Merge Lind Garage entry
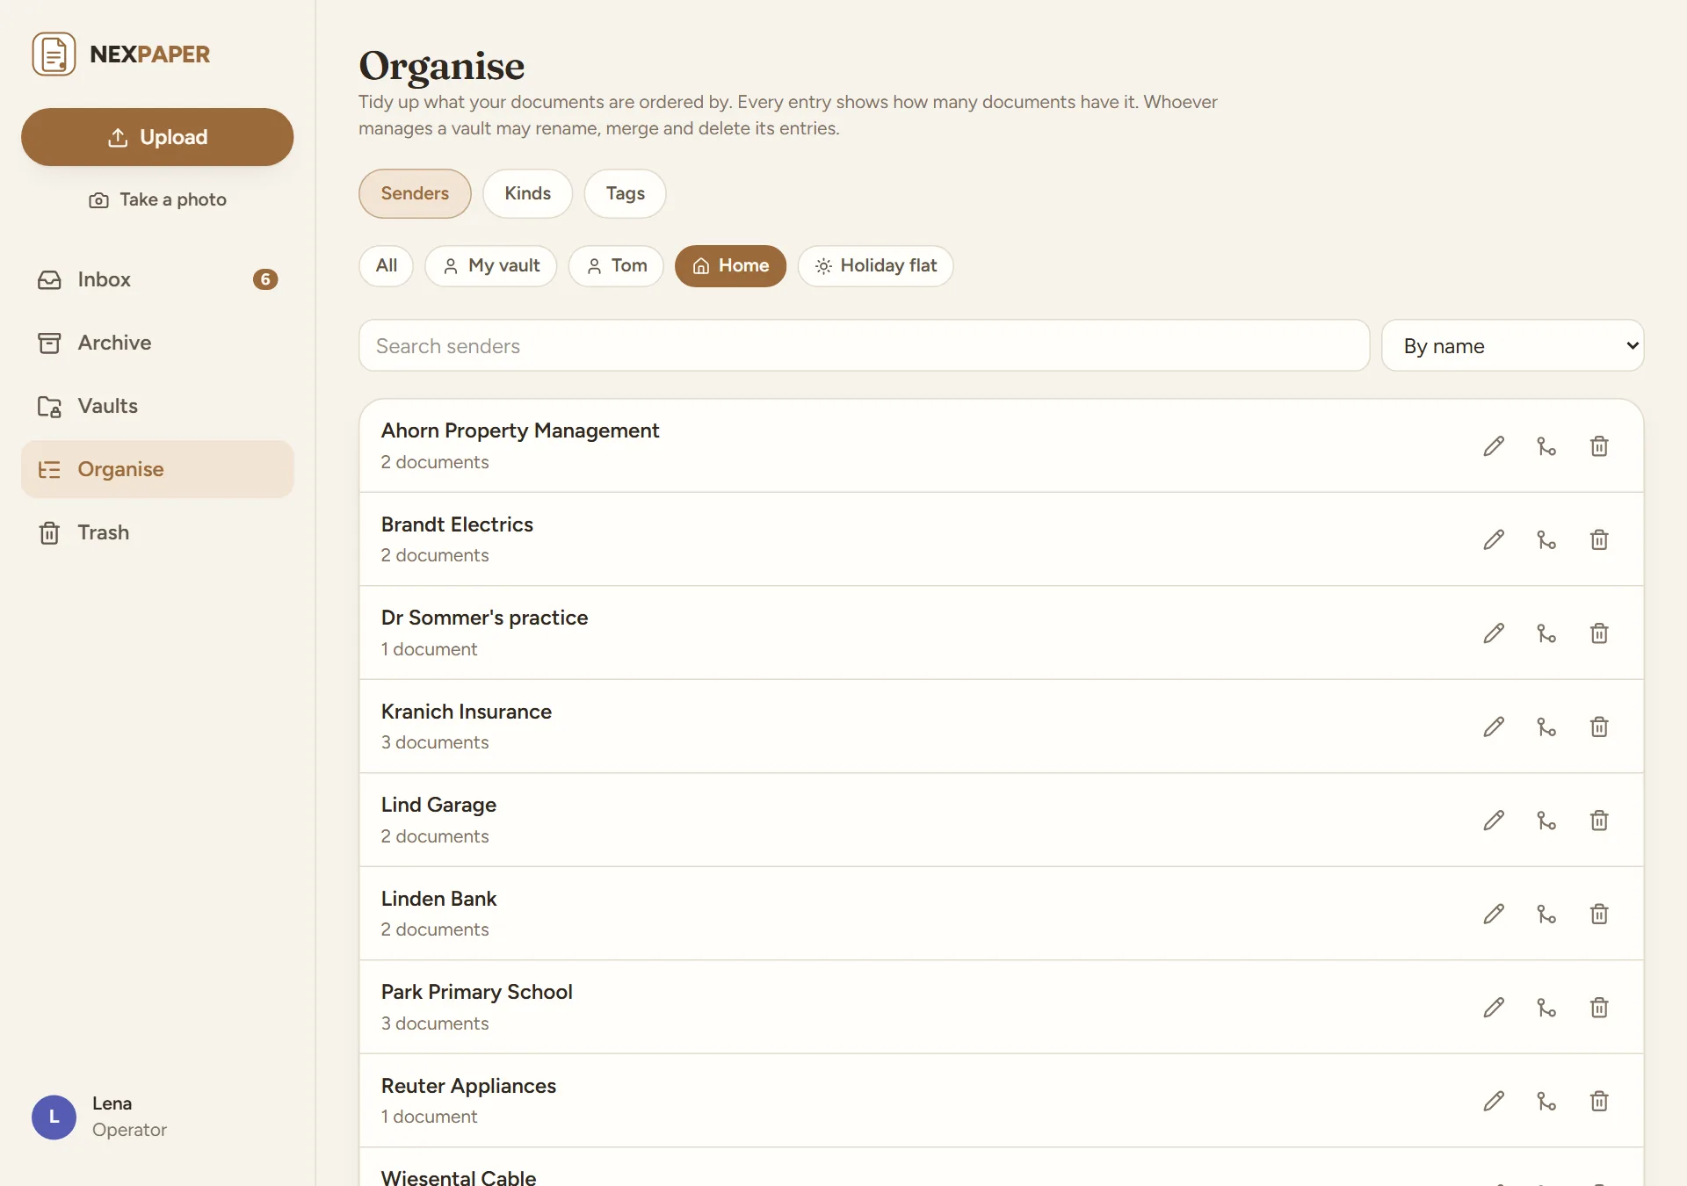Image resolution: width=1687 pixels, height=1186 pixels. [x=1546, y=821]
